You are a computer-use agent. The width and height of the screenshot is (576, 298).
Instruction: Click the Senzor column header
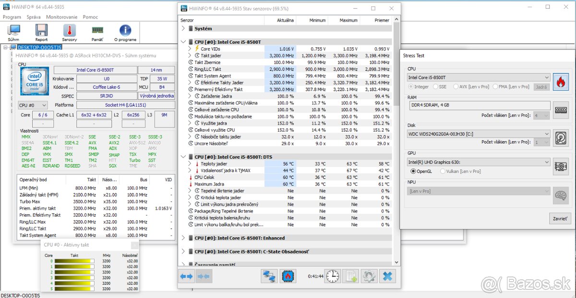coord(221,20)
